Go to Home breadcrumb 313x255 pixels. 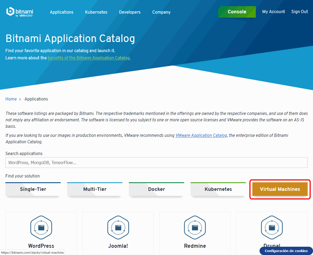click(x=11, y=99)
